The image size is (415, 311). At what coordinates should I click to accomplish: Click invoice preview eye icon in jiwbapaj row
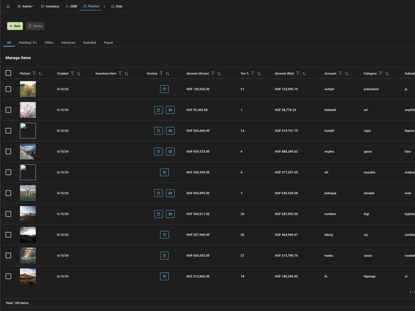170,193
